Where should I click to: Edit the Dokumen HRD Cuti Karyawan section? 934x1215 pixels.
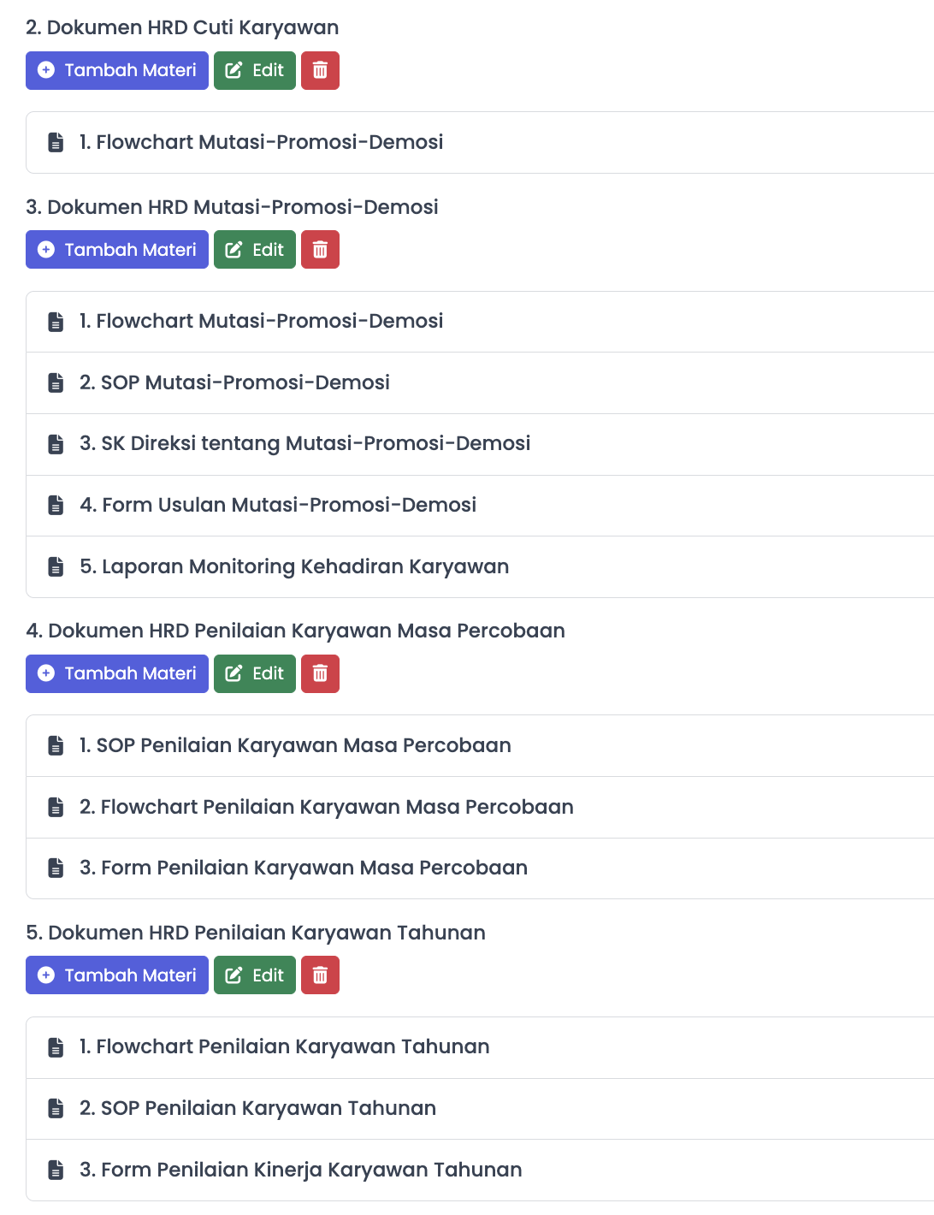255,70
